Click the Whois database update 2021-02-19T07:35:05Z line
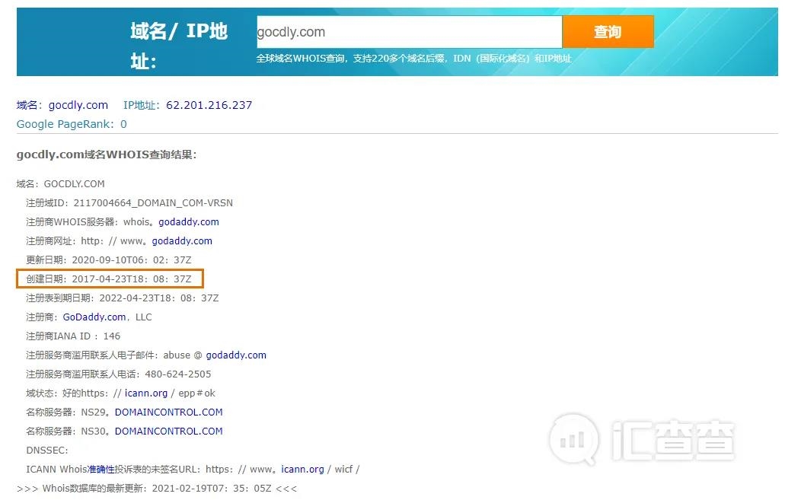 157,488
